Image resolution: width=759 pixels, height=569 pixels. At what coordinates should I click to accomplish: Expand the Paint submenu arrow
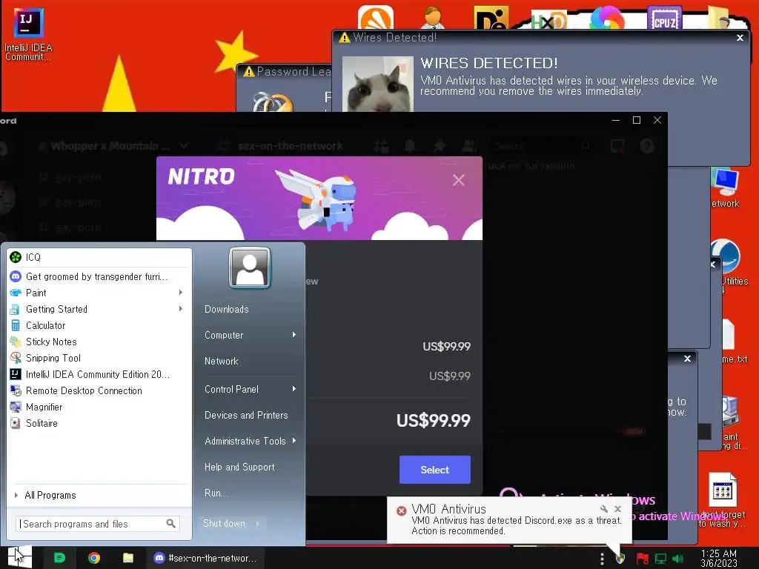pyautogui.click(x=181, y=292)
